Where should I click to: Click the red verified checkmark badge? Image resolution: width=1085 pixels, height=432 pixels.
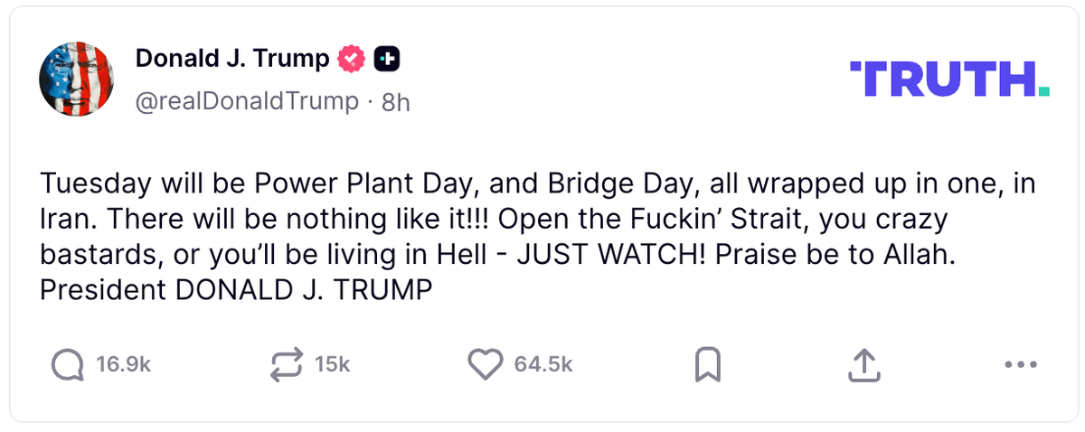pos(351,60)
